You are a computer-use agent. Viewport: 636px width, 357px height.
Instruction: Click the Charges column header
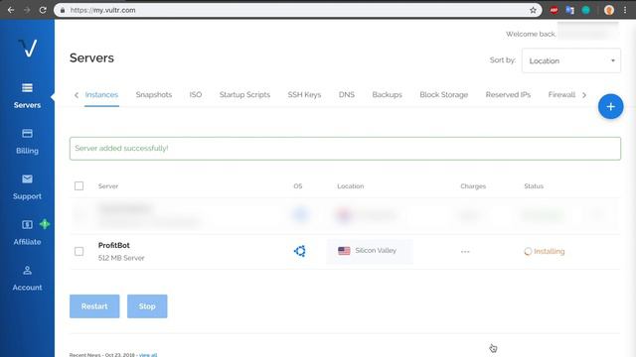click(473, 186)
